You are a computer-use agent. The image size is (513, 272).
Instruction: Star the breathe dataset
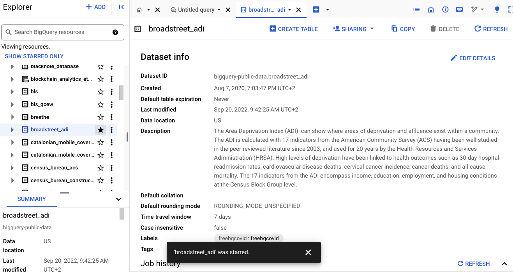pos(100,117)
